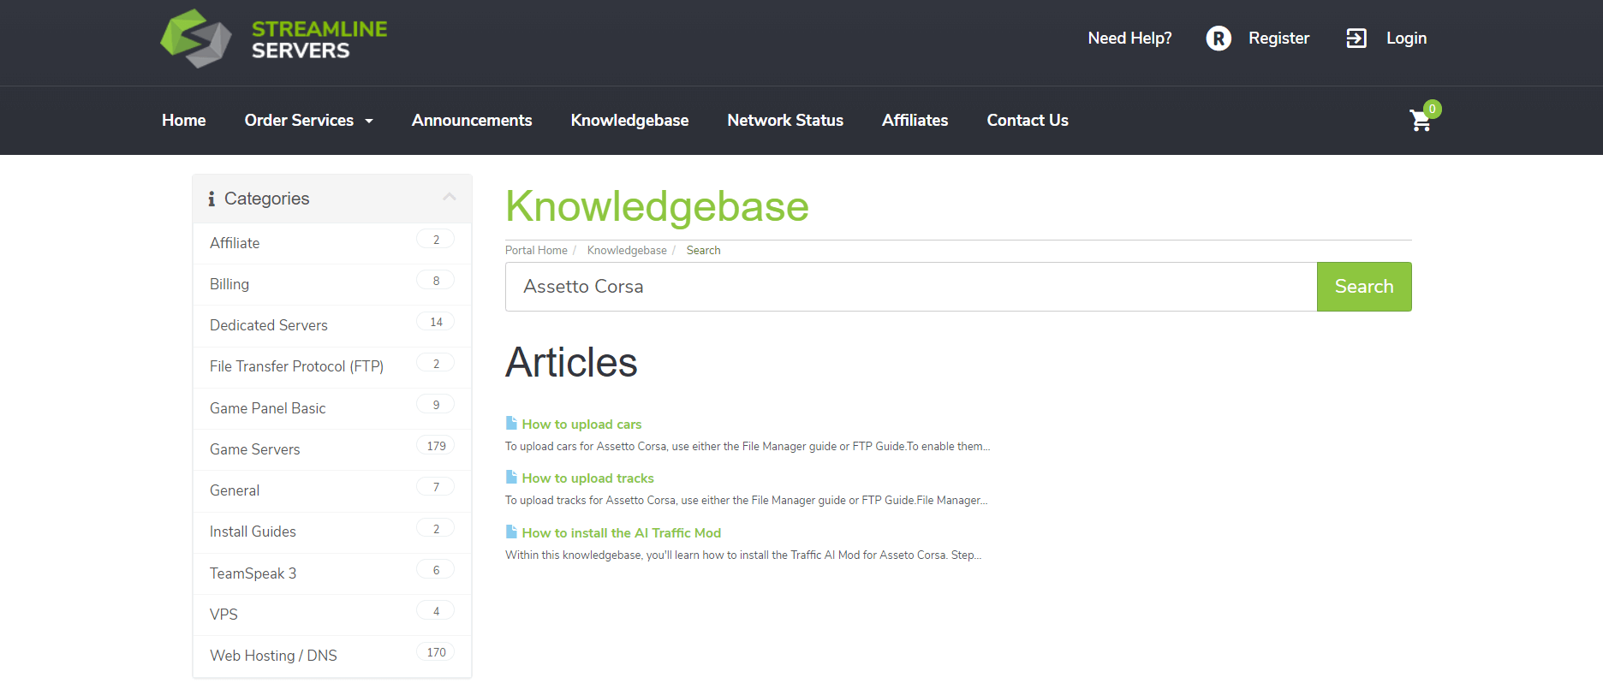
Task: Go to the Home menu item
Action: tap(184, 121)
